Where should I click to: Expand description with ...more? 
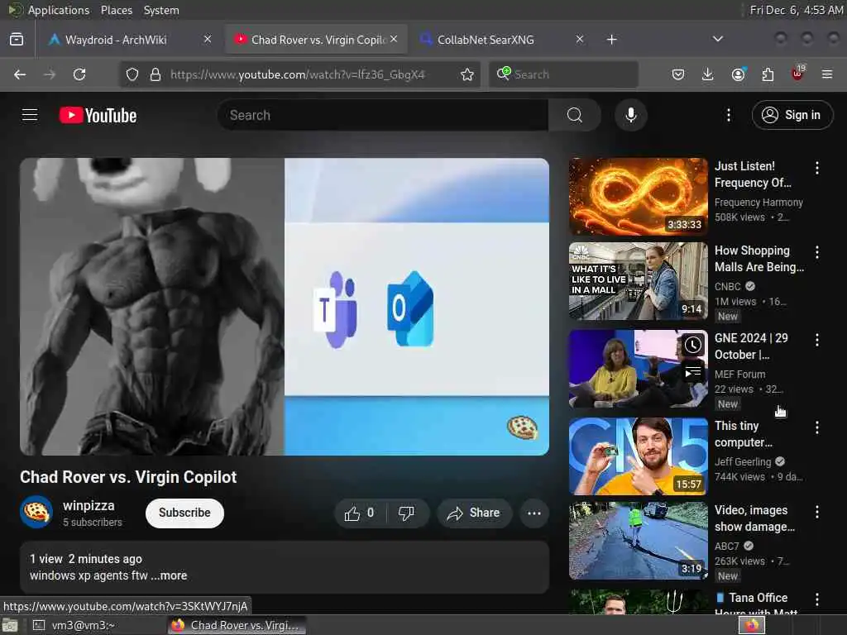(x=169, y=575)
